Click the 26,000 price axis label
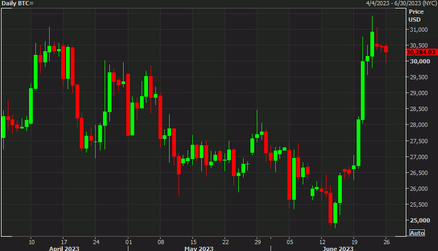The height and width of the screenshot is (251, 438). [x=418, y=189]
